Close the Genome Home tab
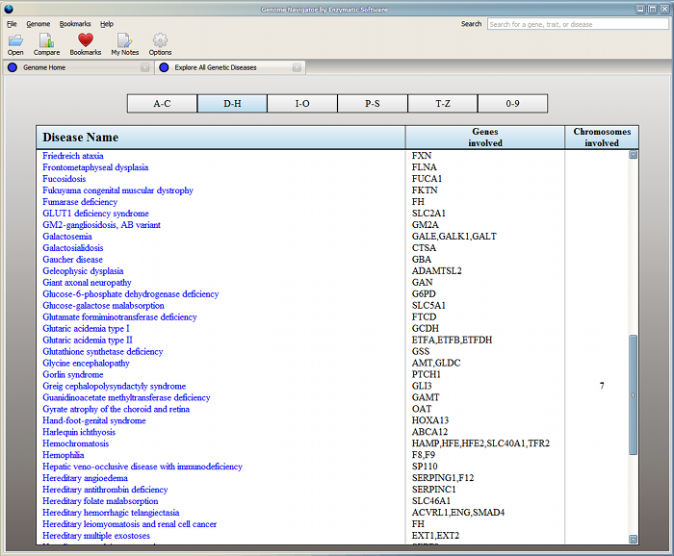 (x=144, y=68)
